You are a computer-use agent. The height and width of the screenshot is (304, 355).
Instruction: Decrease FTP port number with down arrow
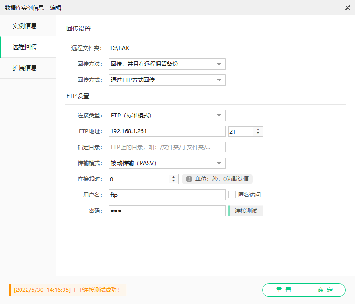click(258, 133)
